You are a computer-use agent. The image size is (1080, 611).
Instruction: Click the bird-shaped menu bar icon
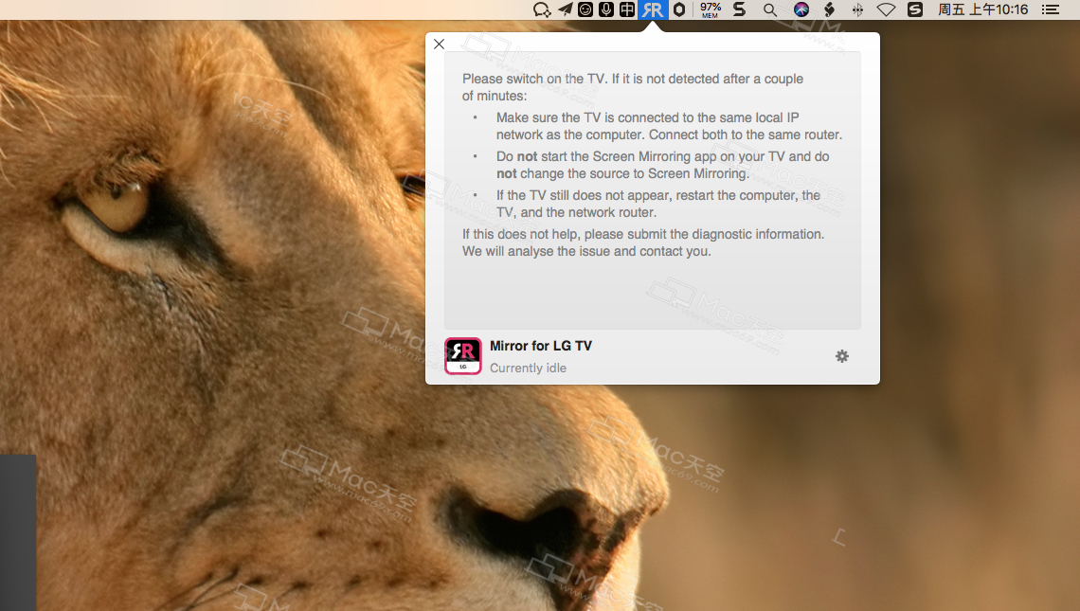tap(829, 9)
